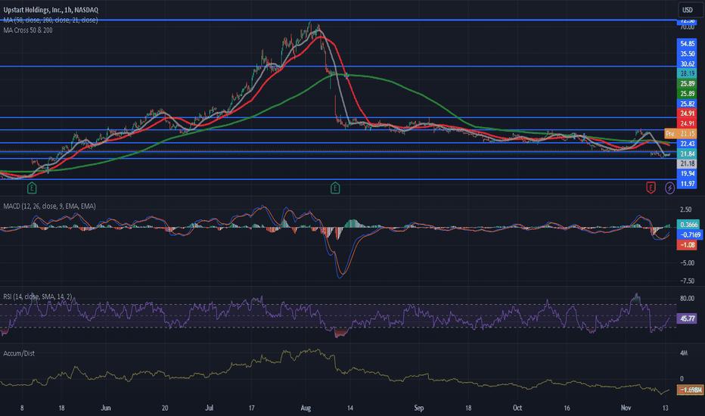Click the Aug label on time axis
This screenshot has height=416, width=705.
coord(306,408)
